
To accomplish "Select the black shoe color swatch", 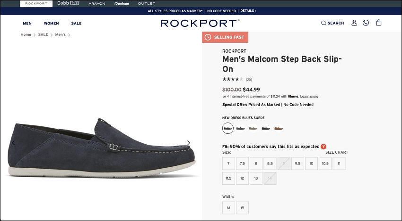I will click(266, 128).
